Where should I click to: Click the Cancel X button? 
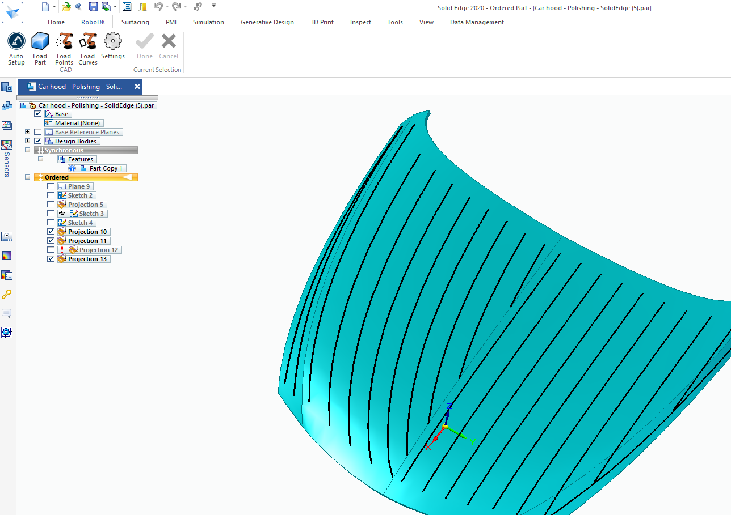[x=169, y=46]
